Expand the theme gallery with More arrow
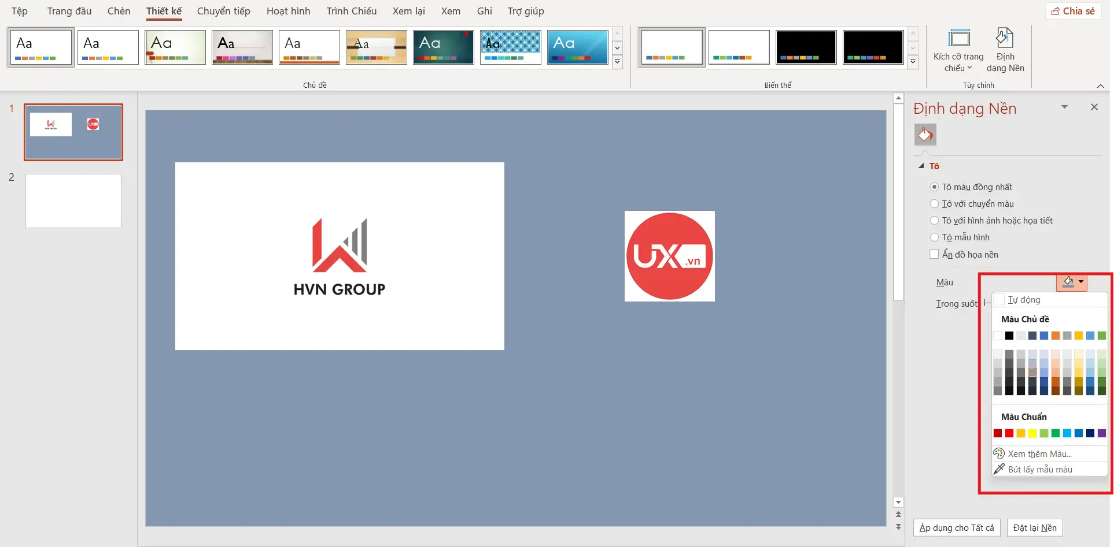 tap(617, 62)
